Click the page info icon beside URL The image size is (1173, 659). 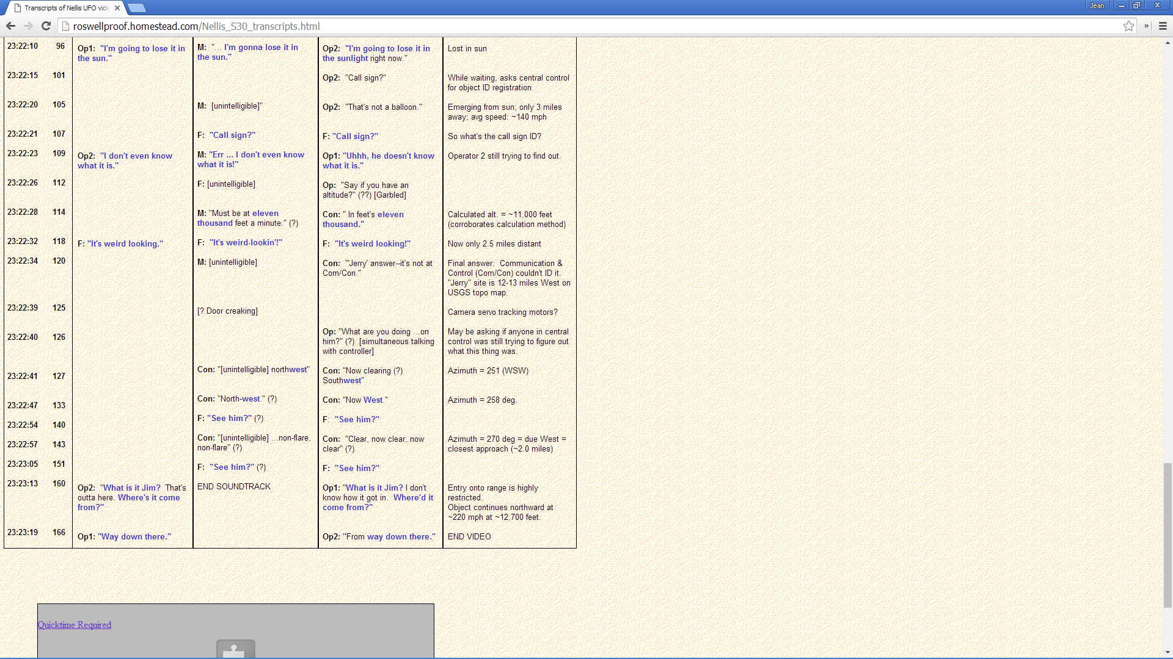pyautogui.click(x=66, y=26)
